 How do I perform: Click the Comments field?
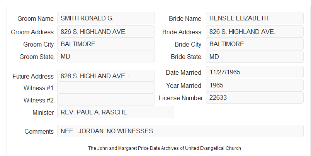tap(180, 131)
